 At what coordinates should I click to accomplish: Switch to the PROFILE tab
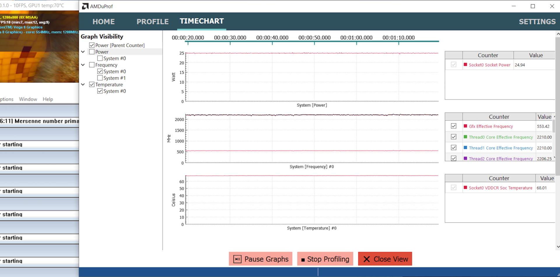pyautogui.click(x=152, y=22)
